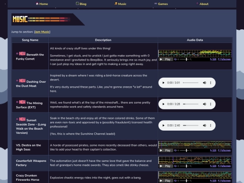Viewport: 244px width, 183px height.
Task: Click the Home house icon
Action: pyautogui.click(x=37, y=4)
